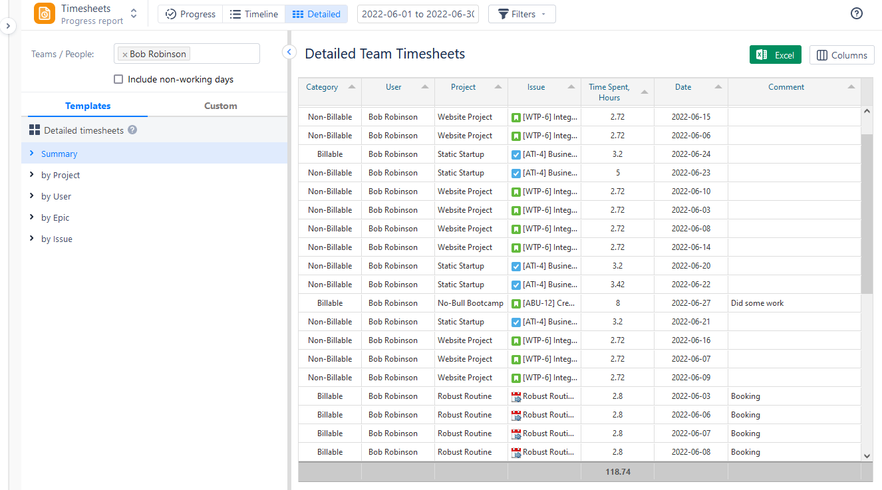This screenshot has height=490, width=882.
Task: Sort table by Category column
Action: (323, 87)
